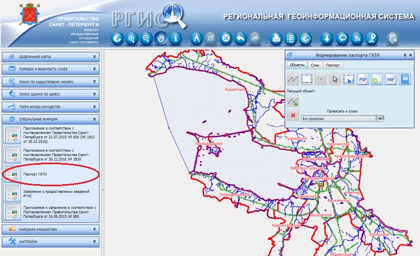
Task: Click the globe with crosshair target icon
Action: (306, 39)
